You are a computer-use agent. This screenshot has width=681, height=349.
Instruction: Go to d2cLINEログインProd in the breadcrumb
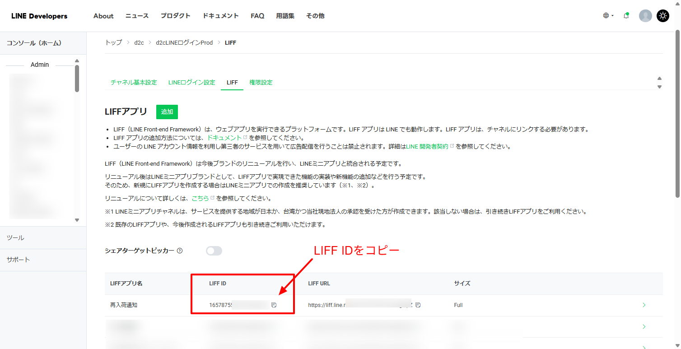[x=184, y=43]
